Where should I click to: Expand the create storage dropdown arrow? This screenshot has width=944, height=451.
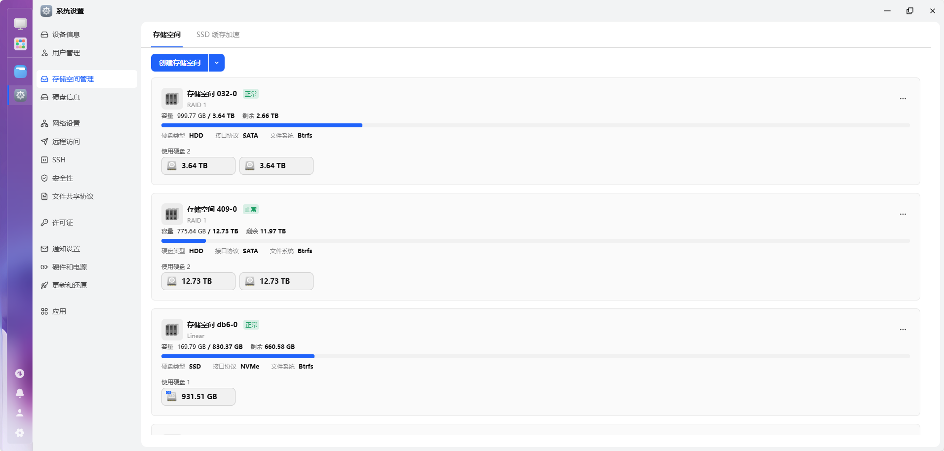(x=217, y=63)
